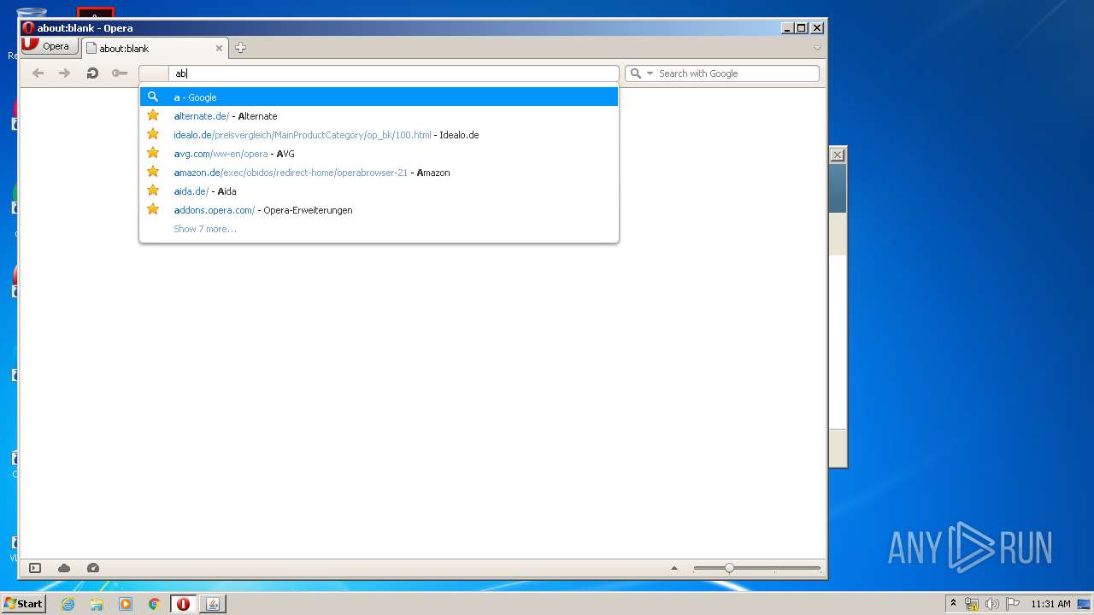Reload the page with the reload icon
Screen dimensions: 1094x615
(92, 73)
